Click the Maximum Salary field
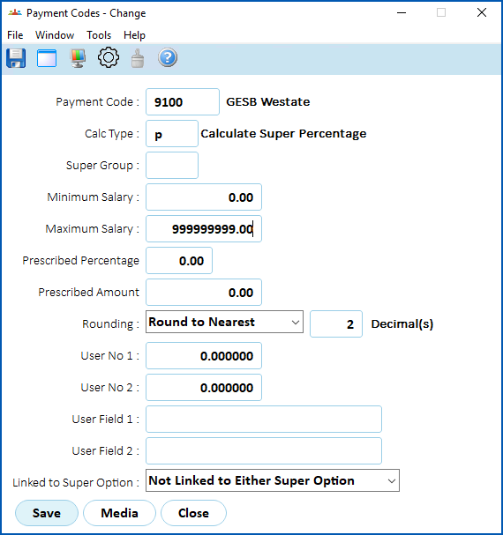The image size is (503, 535). pyautogui.click(x=204, y=228)
